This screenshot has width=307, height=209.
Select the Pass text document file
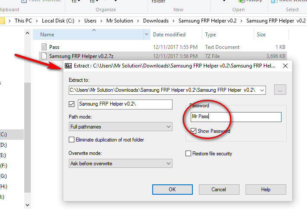click(163, 47)
